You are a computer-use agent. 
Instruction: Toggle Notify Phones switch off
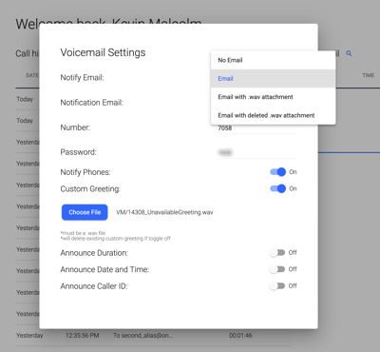[277, 172]
